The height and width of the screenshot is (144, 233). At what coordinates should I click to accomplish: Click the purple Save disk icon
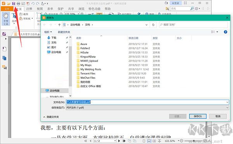click(x=14, y=3)
